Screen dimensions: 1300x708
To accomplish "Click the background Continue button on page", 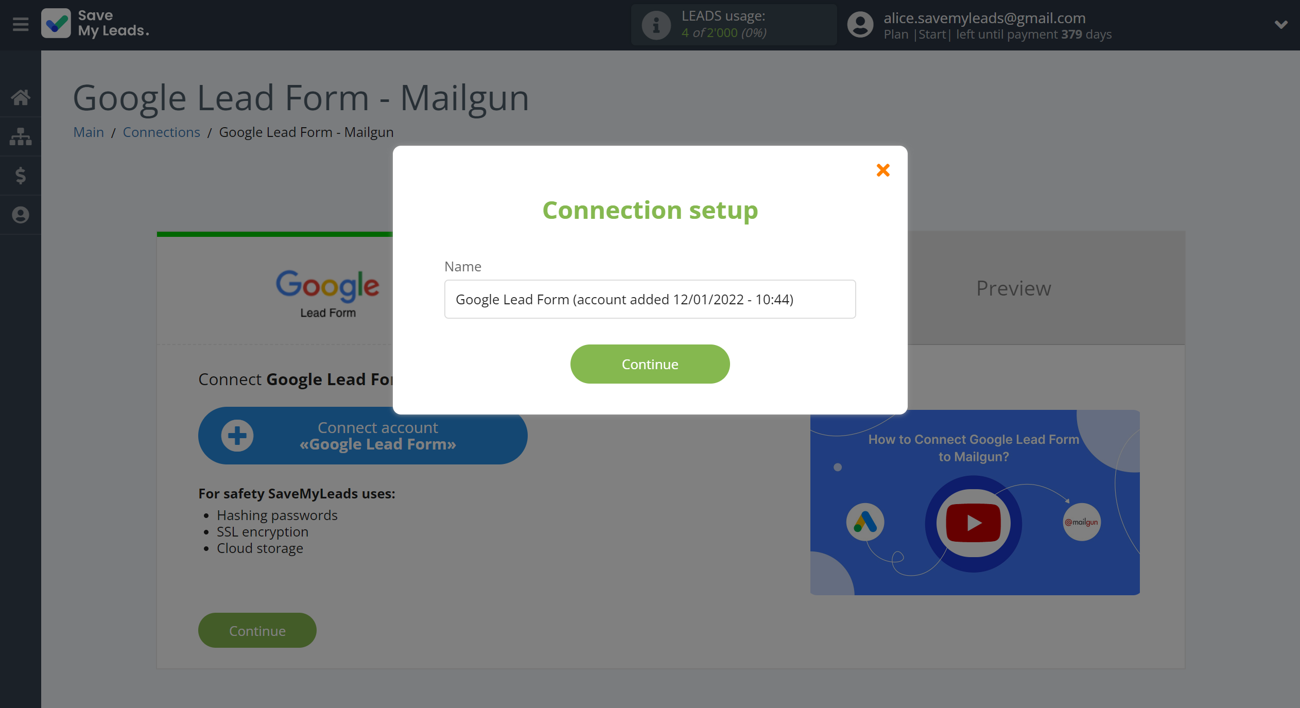I will click(x=258, y=630).
